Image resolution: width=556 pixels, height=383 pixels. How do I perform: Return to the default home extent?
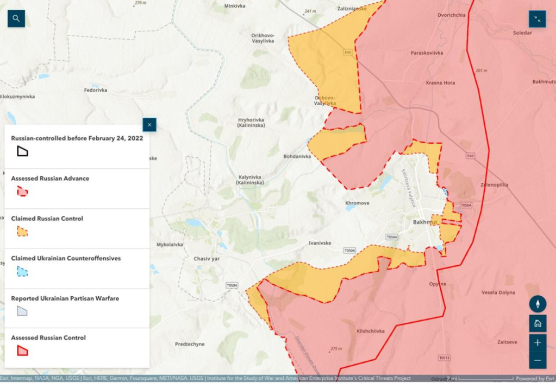click(538, 324)
